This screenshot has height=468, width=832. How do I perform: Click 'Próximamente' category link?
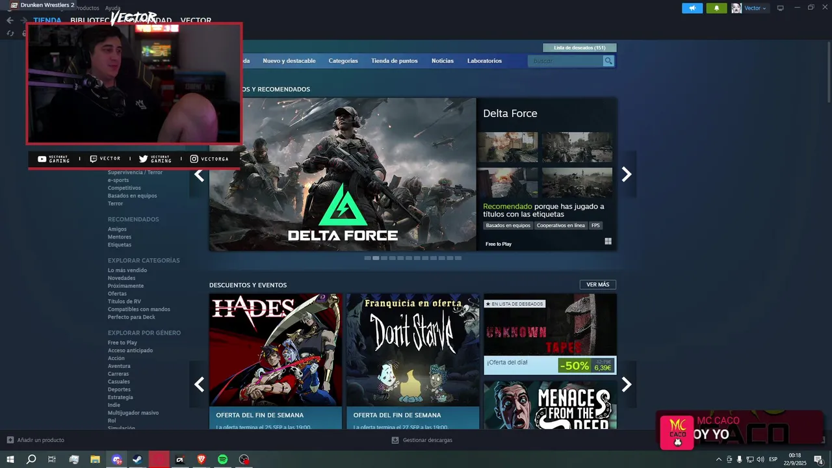125,285
